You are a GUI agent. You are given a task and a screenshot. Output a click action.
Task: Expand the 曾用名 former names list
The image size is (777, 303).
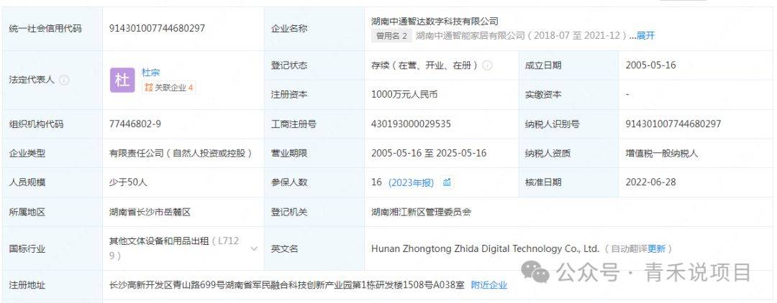[645, 35]
